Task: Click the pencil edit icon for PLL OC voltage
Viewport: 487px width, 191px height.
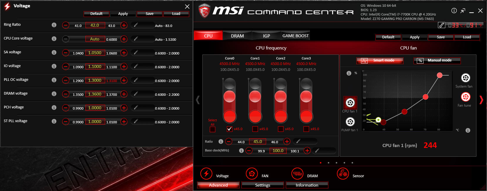Action: pyautogui.click(x=136, y=80)
